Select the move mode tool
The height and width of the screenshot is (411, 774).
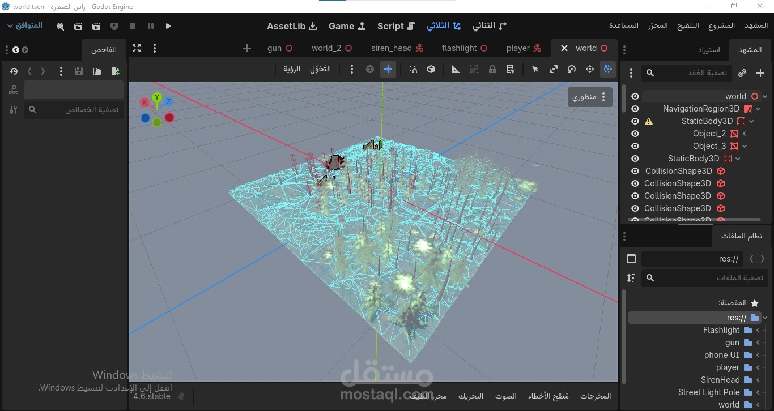point(590,69)
